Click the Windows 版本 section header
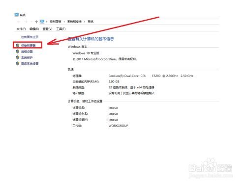 tap(77, 47)
